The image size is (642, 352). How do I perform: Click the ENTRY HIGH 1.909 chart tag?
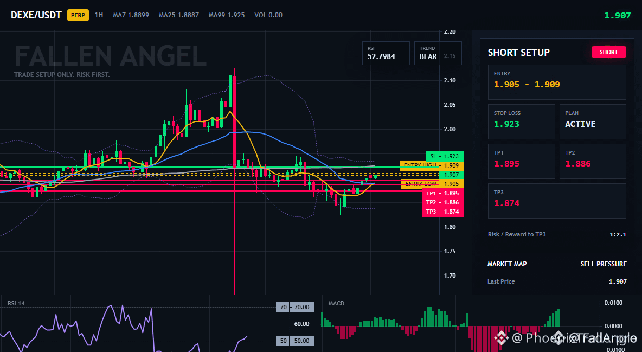click(x=432, y=165)
